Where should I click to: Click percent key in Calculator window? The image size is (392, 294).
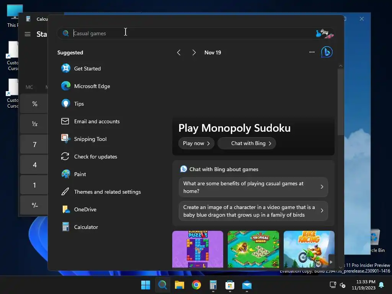pyautogui.click(x=34, y=104)
